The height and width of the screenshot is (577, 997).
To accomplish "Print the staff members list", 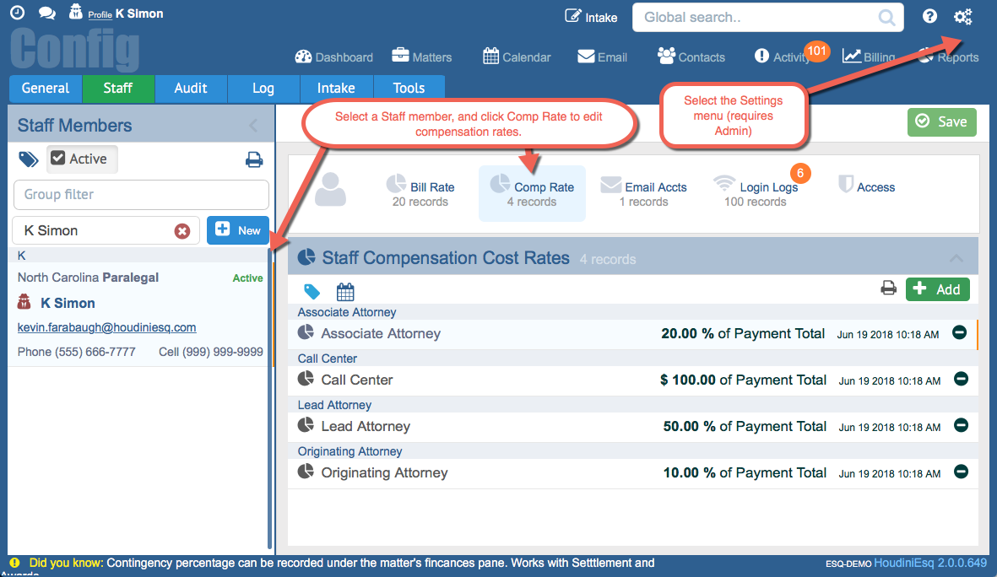I will tap(254, 159).
